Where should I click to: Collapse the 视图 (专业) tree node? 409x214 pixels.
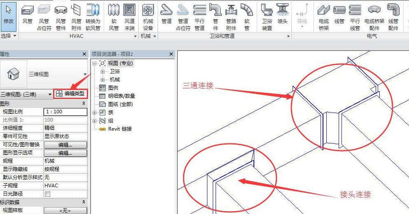94,63
